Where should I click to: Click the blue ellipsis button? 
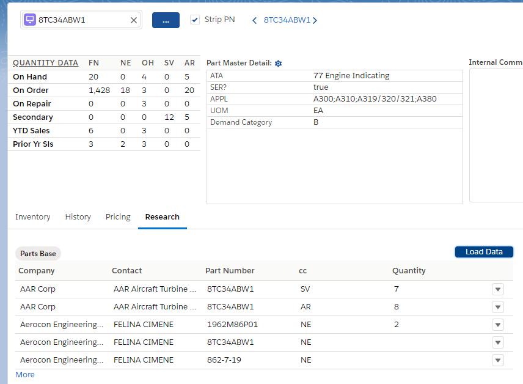pyautogui.click(x=166, y=20)
